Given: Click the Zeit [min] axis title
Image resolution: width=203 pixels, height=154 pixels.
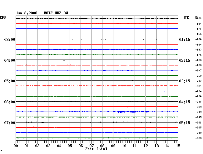Looking at the screenshot, I should click(96, 149).
